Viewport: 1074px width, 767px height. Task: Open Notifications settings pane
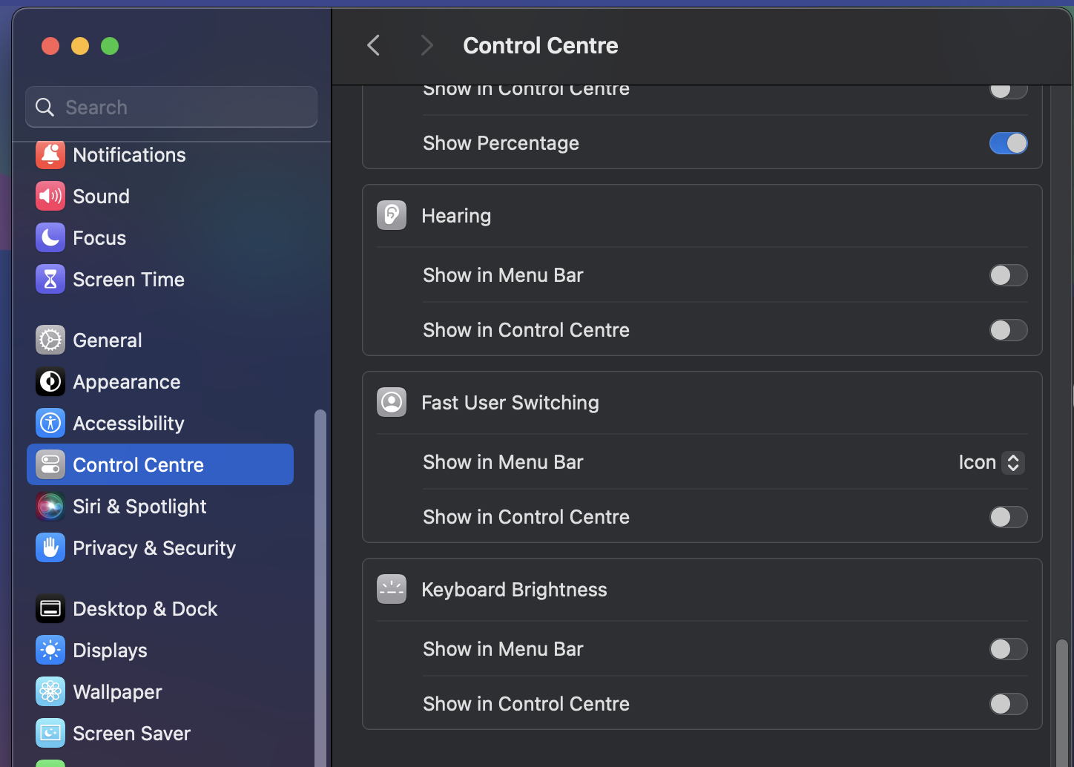pyautogui.click(x=160, y=155)
